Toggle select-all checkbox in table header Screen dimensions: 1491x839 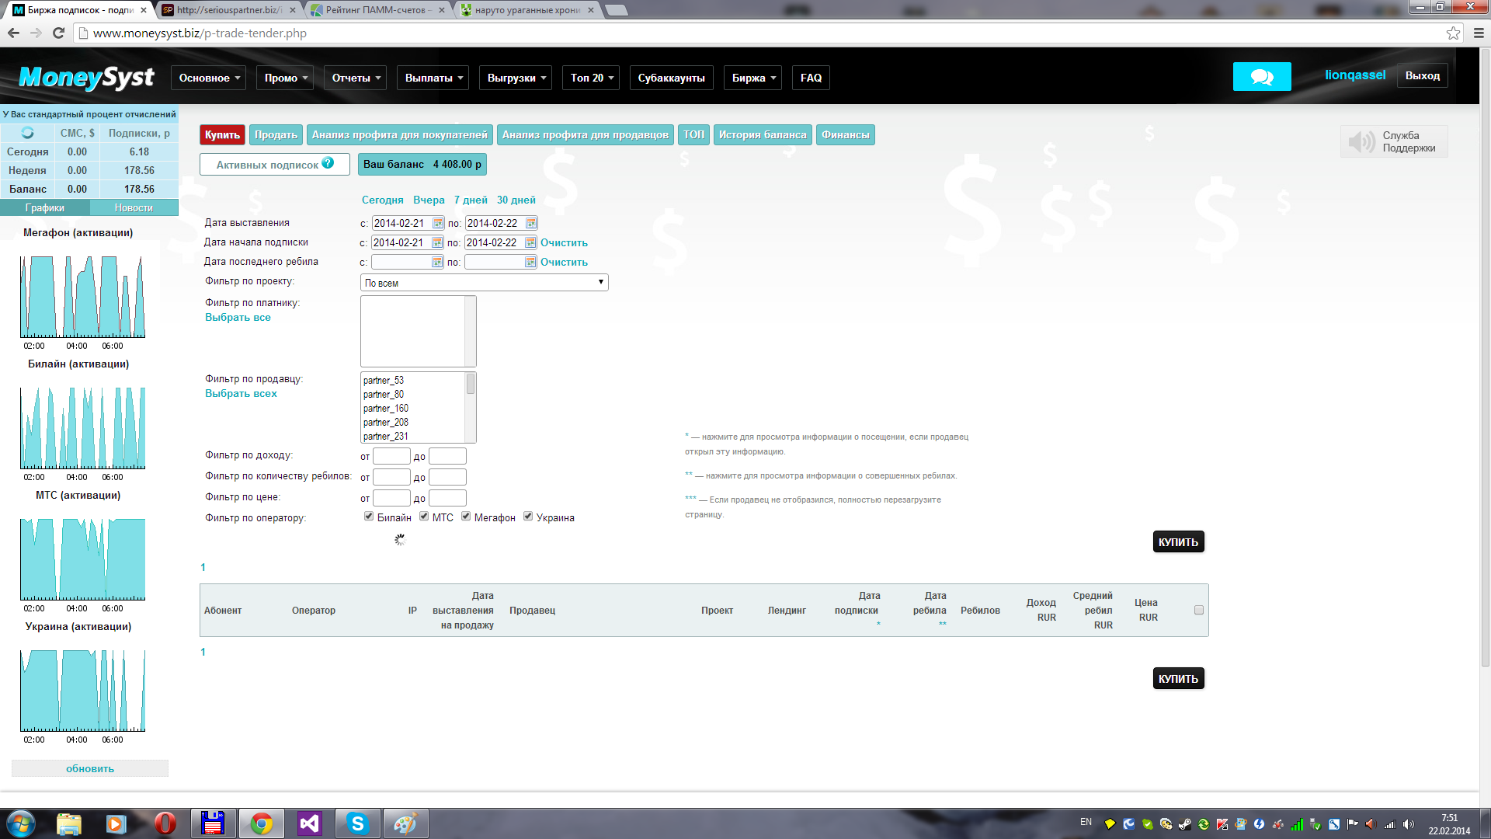[1198, 611]
